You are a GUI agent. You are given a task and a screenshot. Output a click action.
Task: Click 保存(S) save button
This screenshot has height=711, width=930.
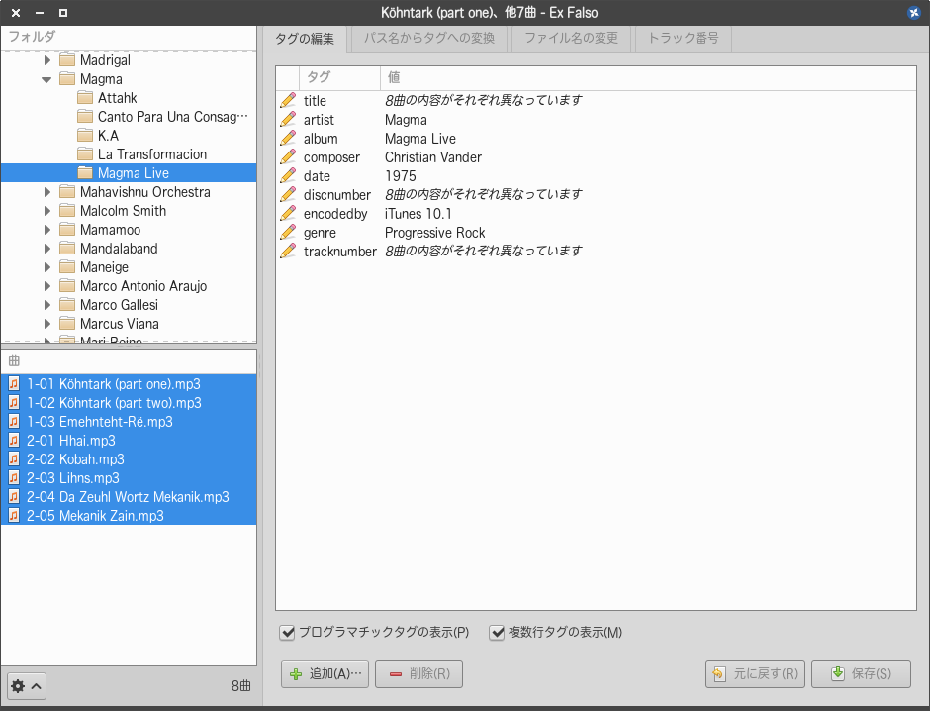861,674
